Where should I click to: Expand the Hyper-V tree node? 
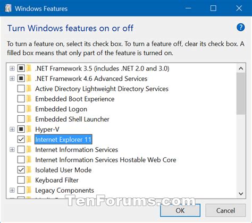[x=12, y=129]
